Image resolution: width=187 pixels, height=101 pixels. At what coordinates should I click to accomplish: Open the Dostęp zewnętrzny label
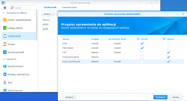click(18, 75)
